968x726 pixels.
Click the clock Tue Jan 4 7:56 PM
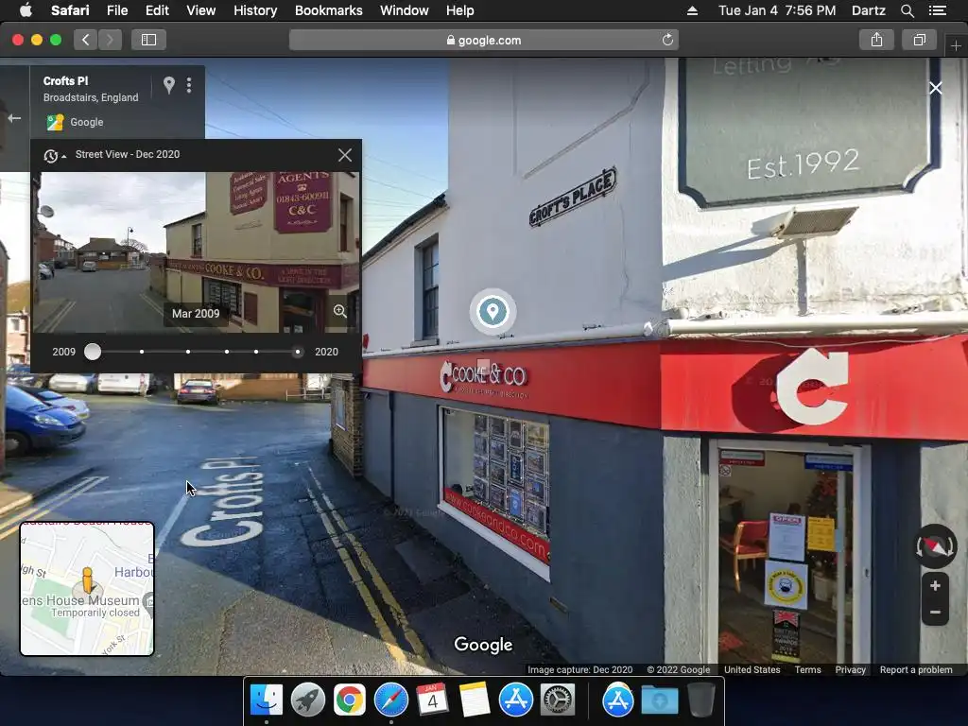[777, 10]
